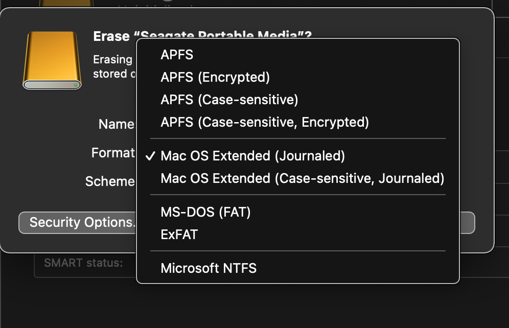
Task: Click the Name field label
Action: click(x=116, y=124)
